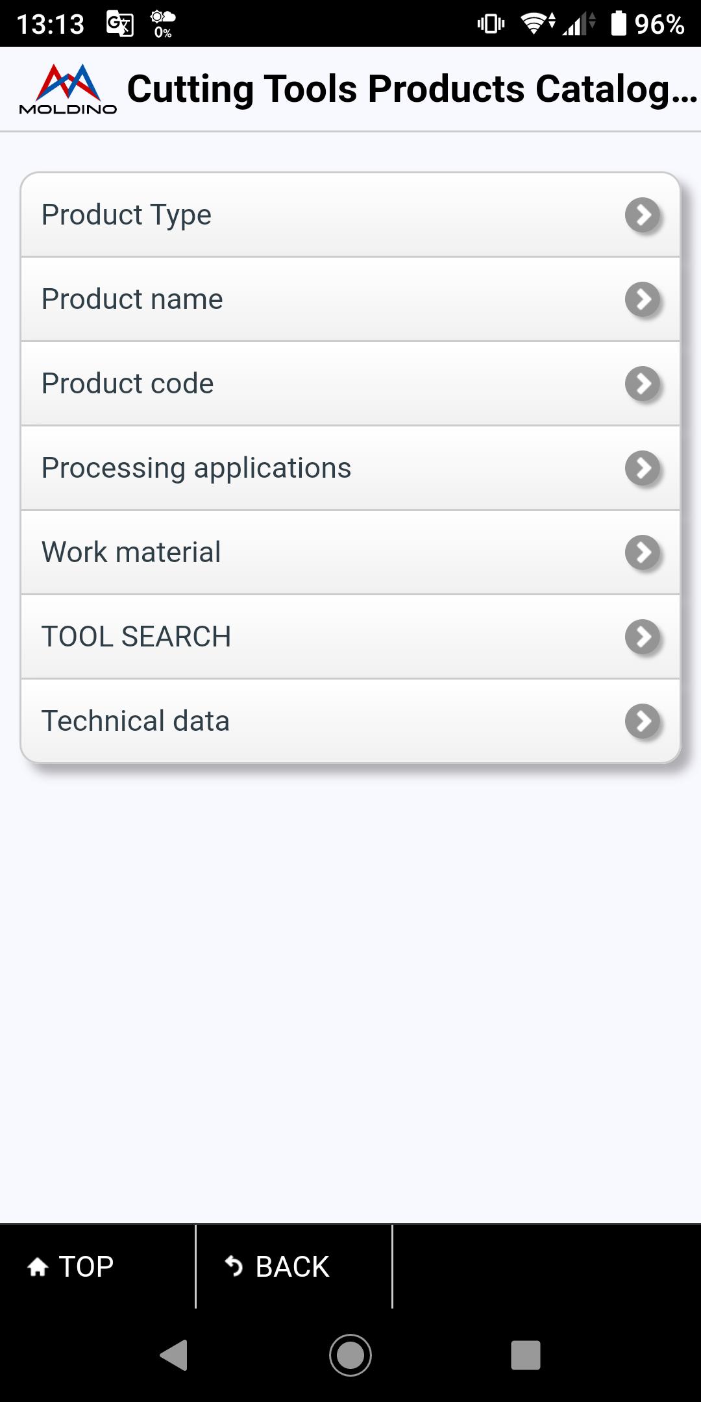Viewport: 701px width, 1402px height.
Task: Tap the return arrow icon beside BACK
Action: pyautogui.click(x=234, y=1266)
